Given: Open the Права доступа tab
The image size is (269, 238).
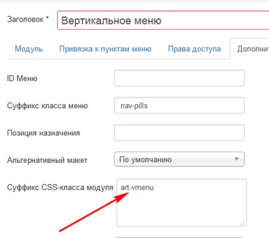Looking at the screenshot, I should pos(194,49).
